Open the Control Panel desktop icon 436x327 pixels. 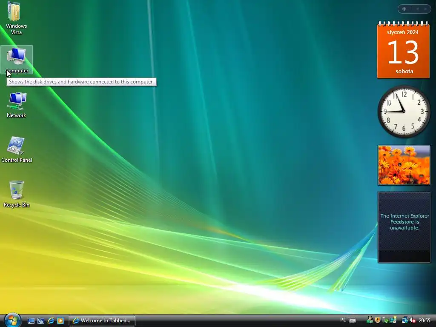(x=17, y=149)
